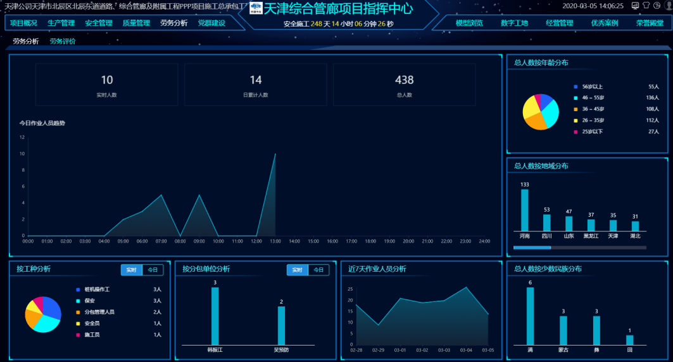673x362 pixels.
Task: Click the 总人数 card showing 438
Action: 405,85
